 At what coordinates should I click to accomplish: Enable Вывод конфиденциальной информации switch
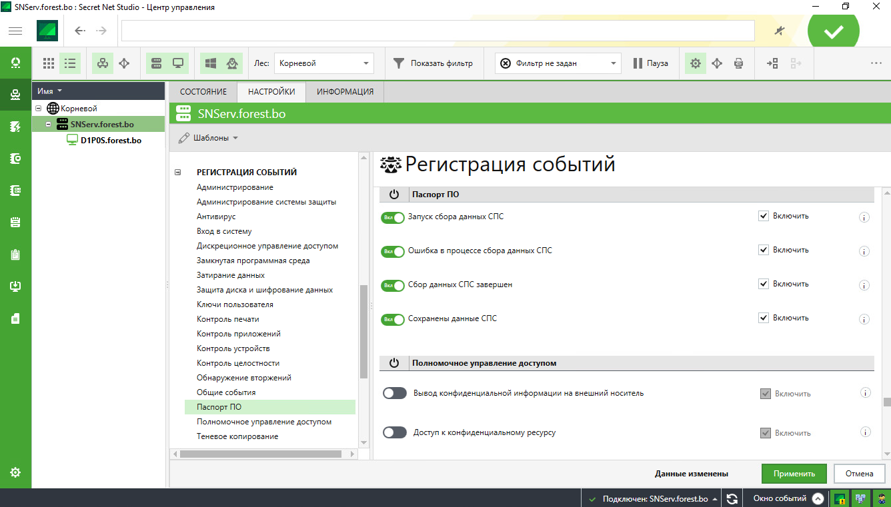click(x=395, y=393)
